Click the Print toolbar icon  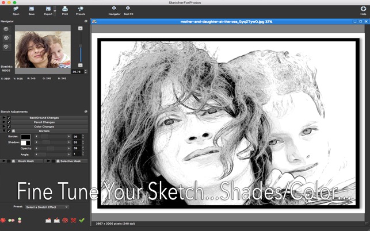pos(64,9)
